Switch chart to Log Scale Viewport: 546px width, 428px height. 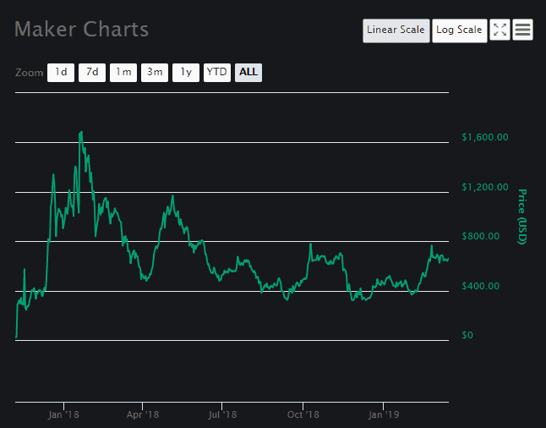[x=459, y=30]
